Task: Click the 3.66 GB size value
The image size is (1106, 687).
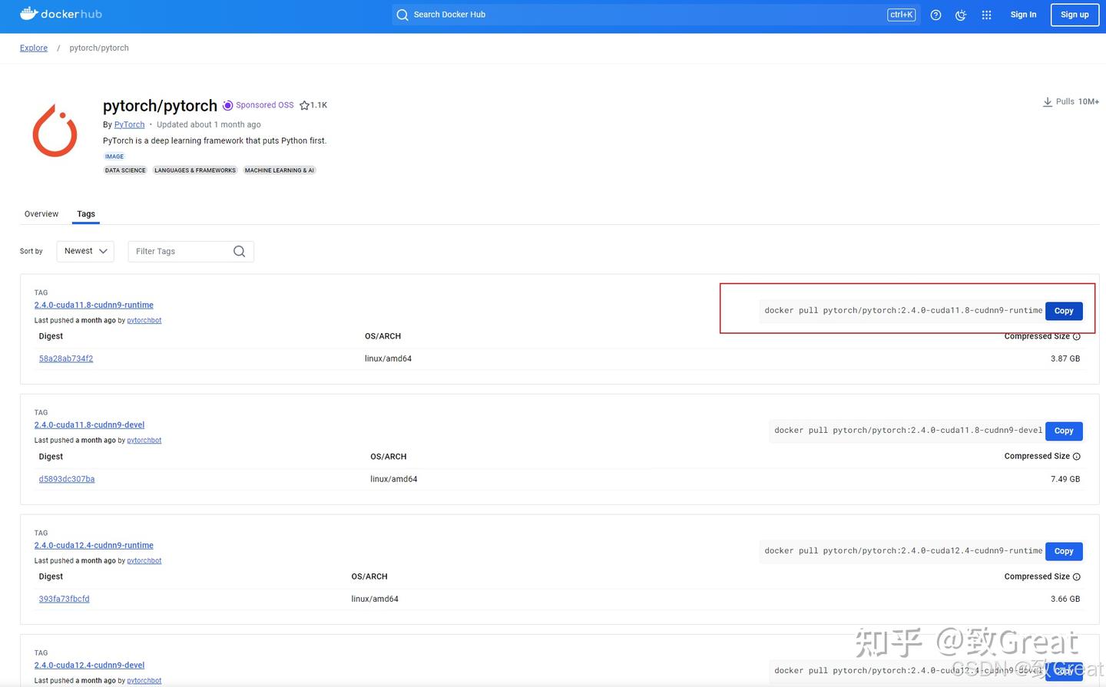Action: pyautogui.click(x=1065, y=599)
